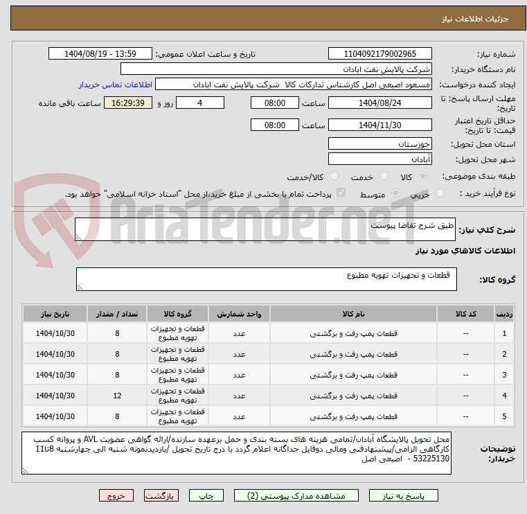
Task: Click the response deadline ساعت field beside 1404/08/24
Action: click(275, 103)
